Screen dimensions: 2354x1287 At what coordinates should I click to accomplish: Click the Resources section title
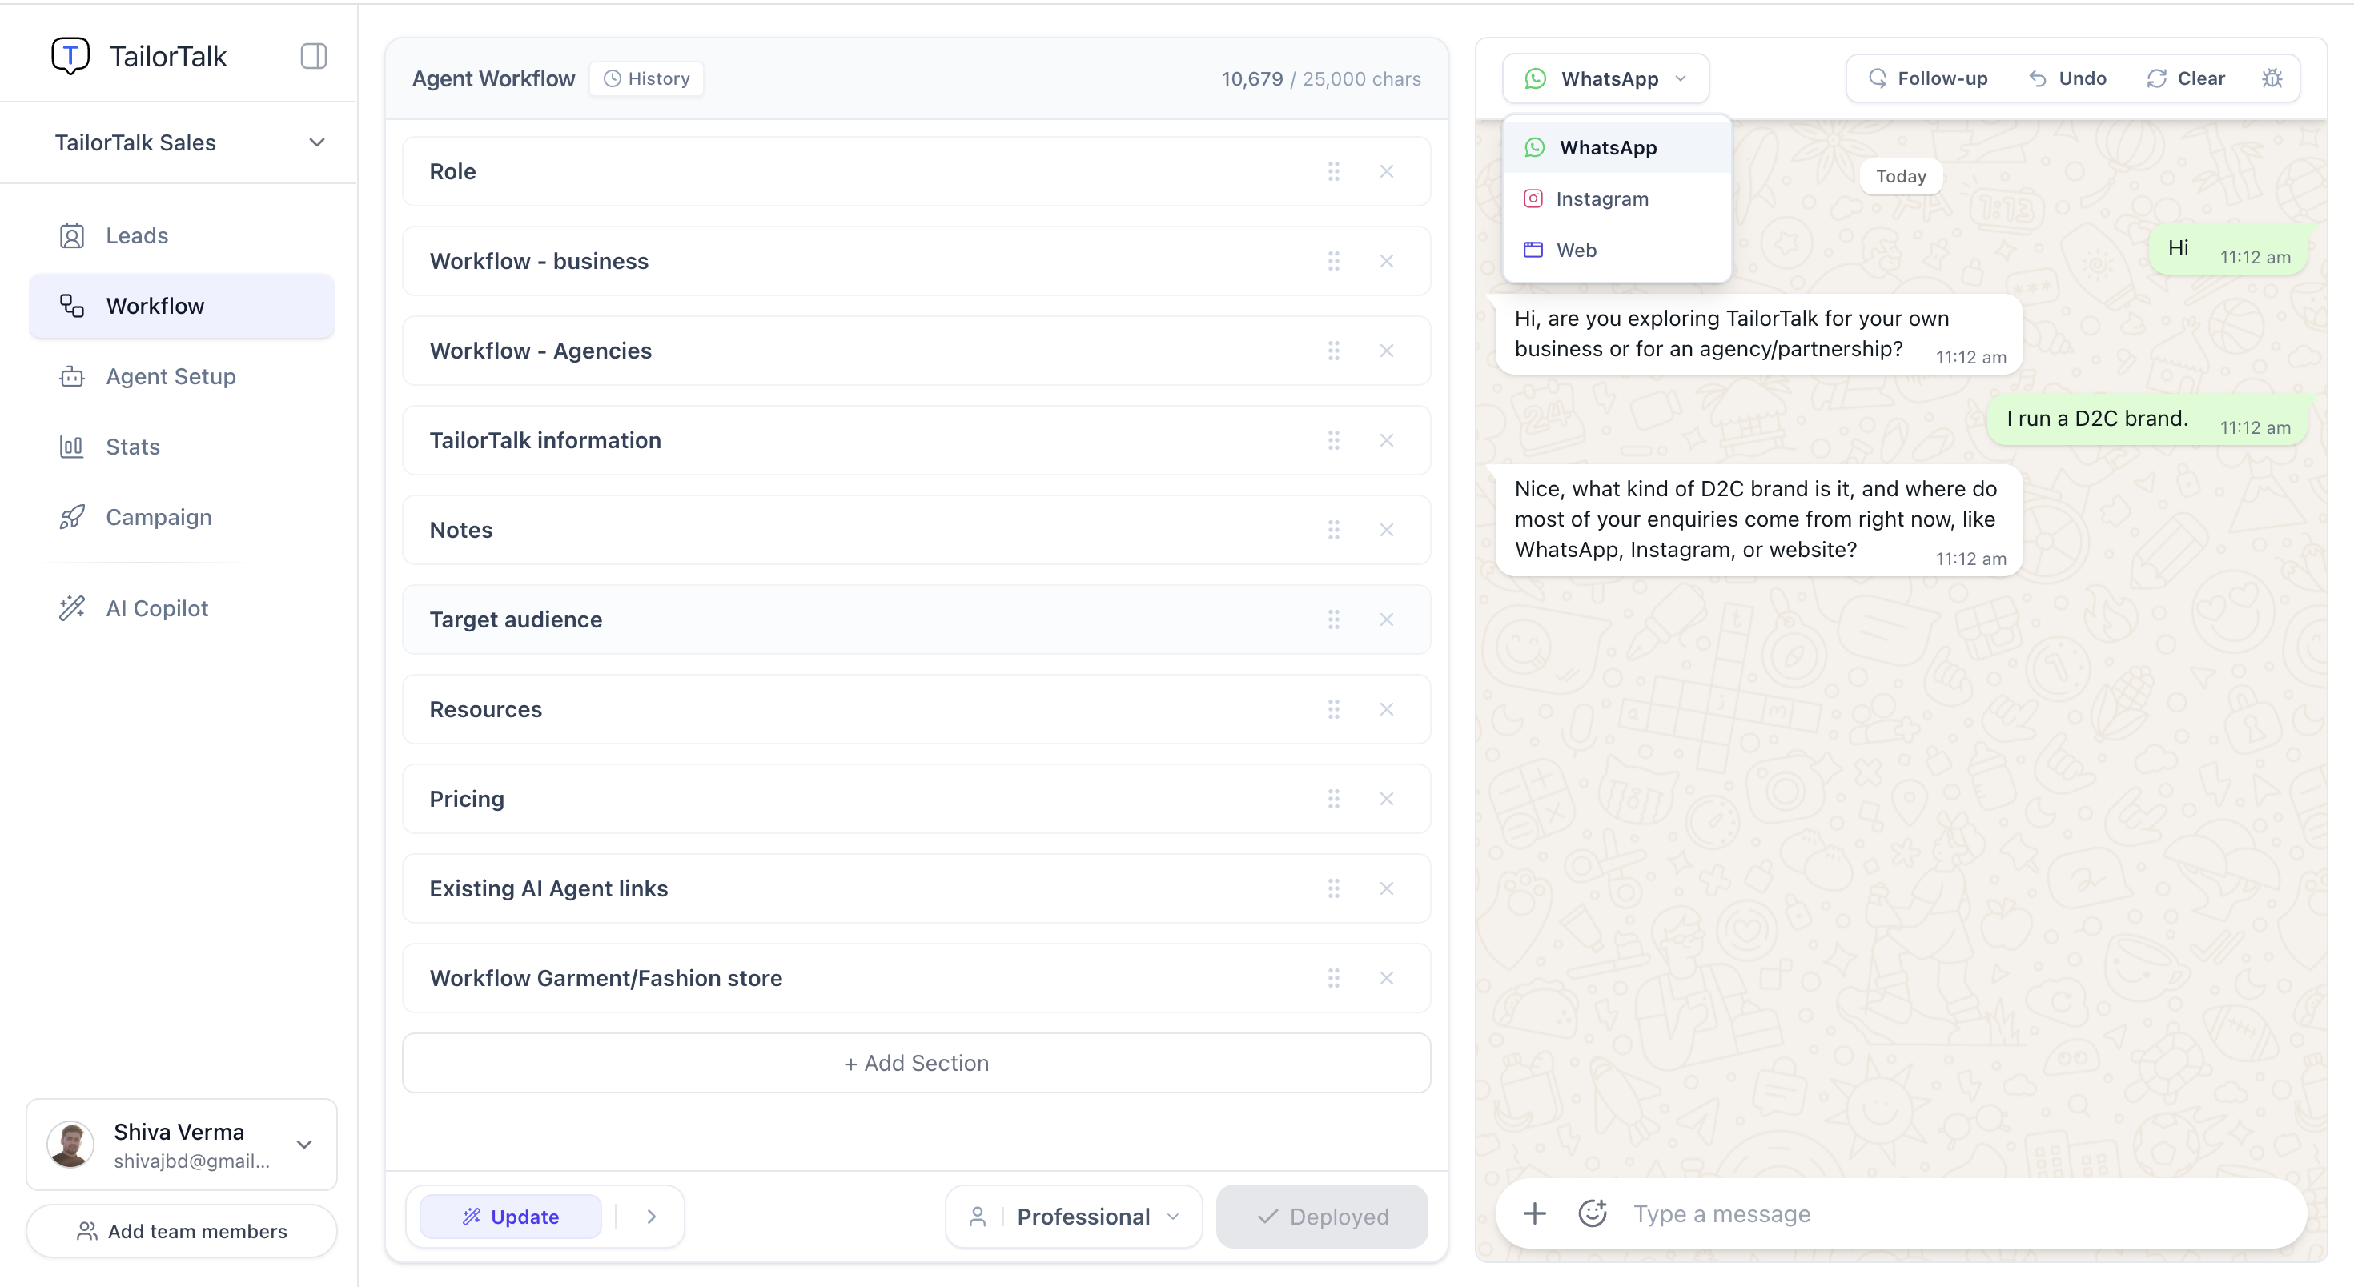[485, 710]
